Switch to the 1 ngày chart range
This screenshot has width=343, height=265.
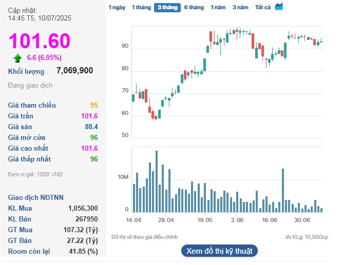point(117,7)
